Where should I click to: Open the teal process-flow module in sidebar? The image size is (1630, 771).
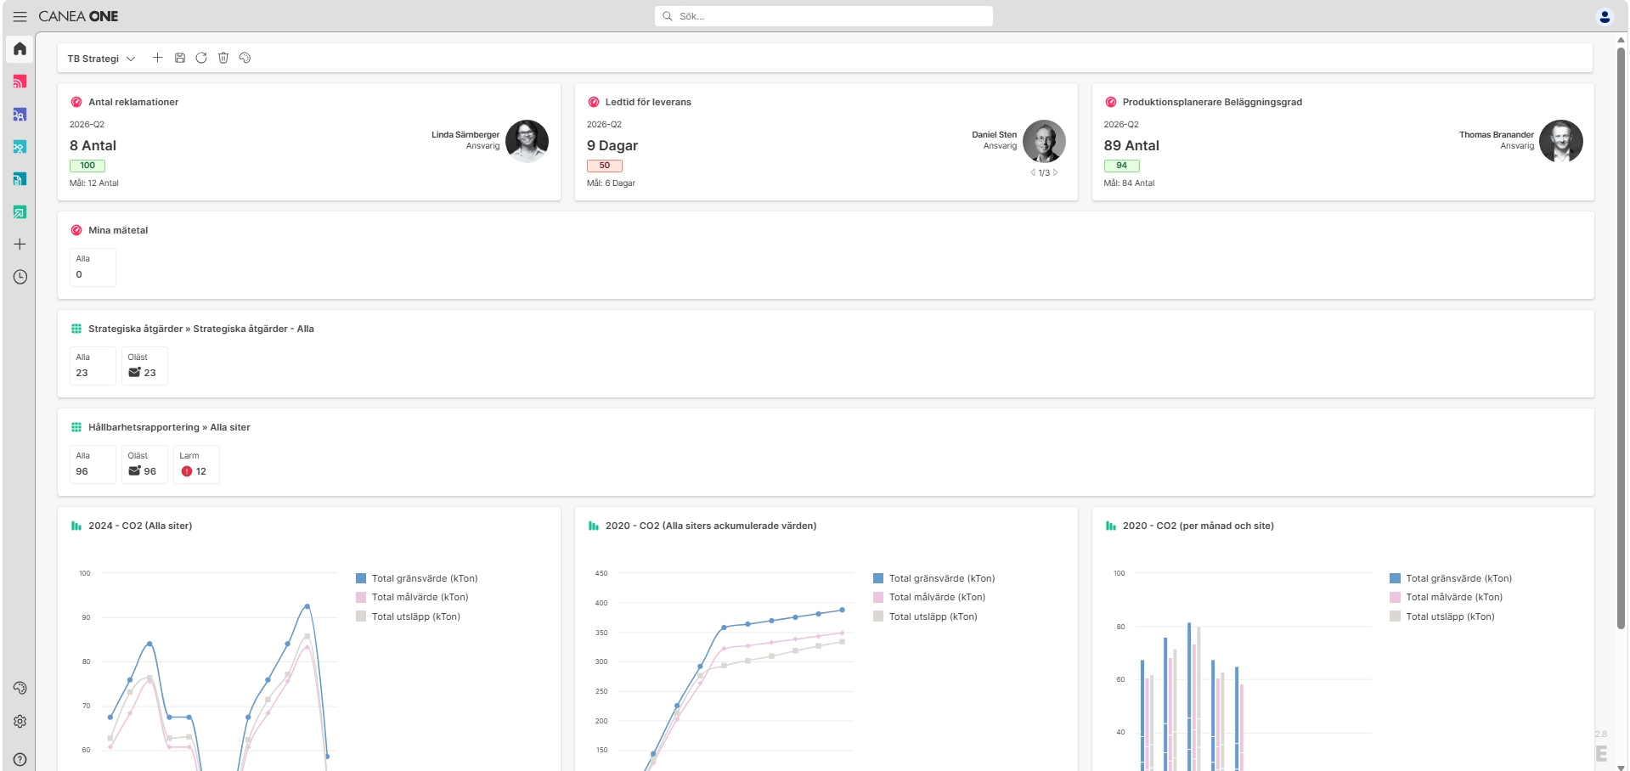[20, 147]
